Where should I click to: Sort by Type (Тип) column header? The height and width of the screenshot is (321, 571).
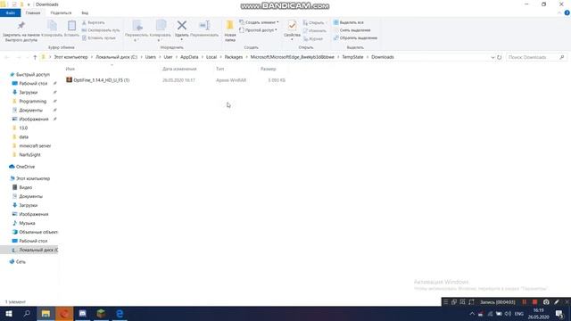pos(220,69)
